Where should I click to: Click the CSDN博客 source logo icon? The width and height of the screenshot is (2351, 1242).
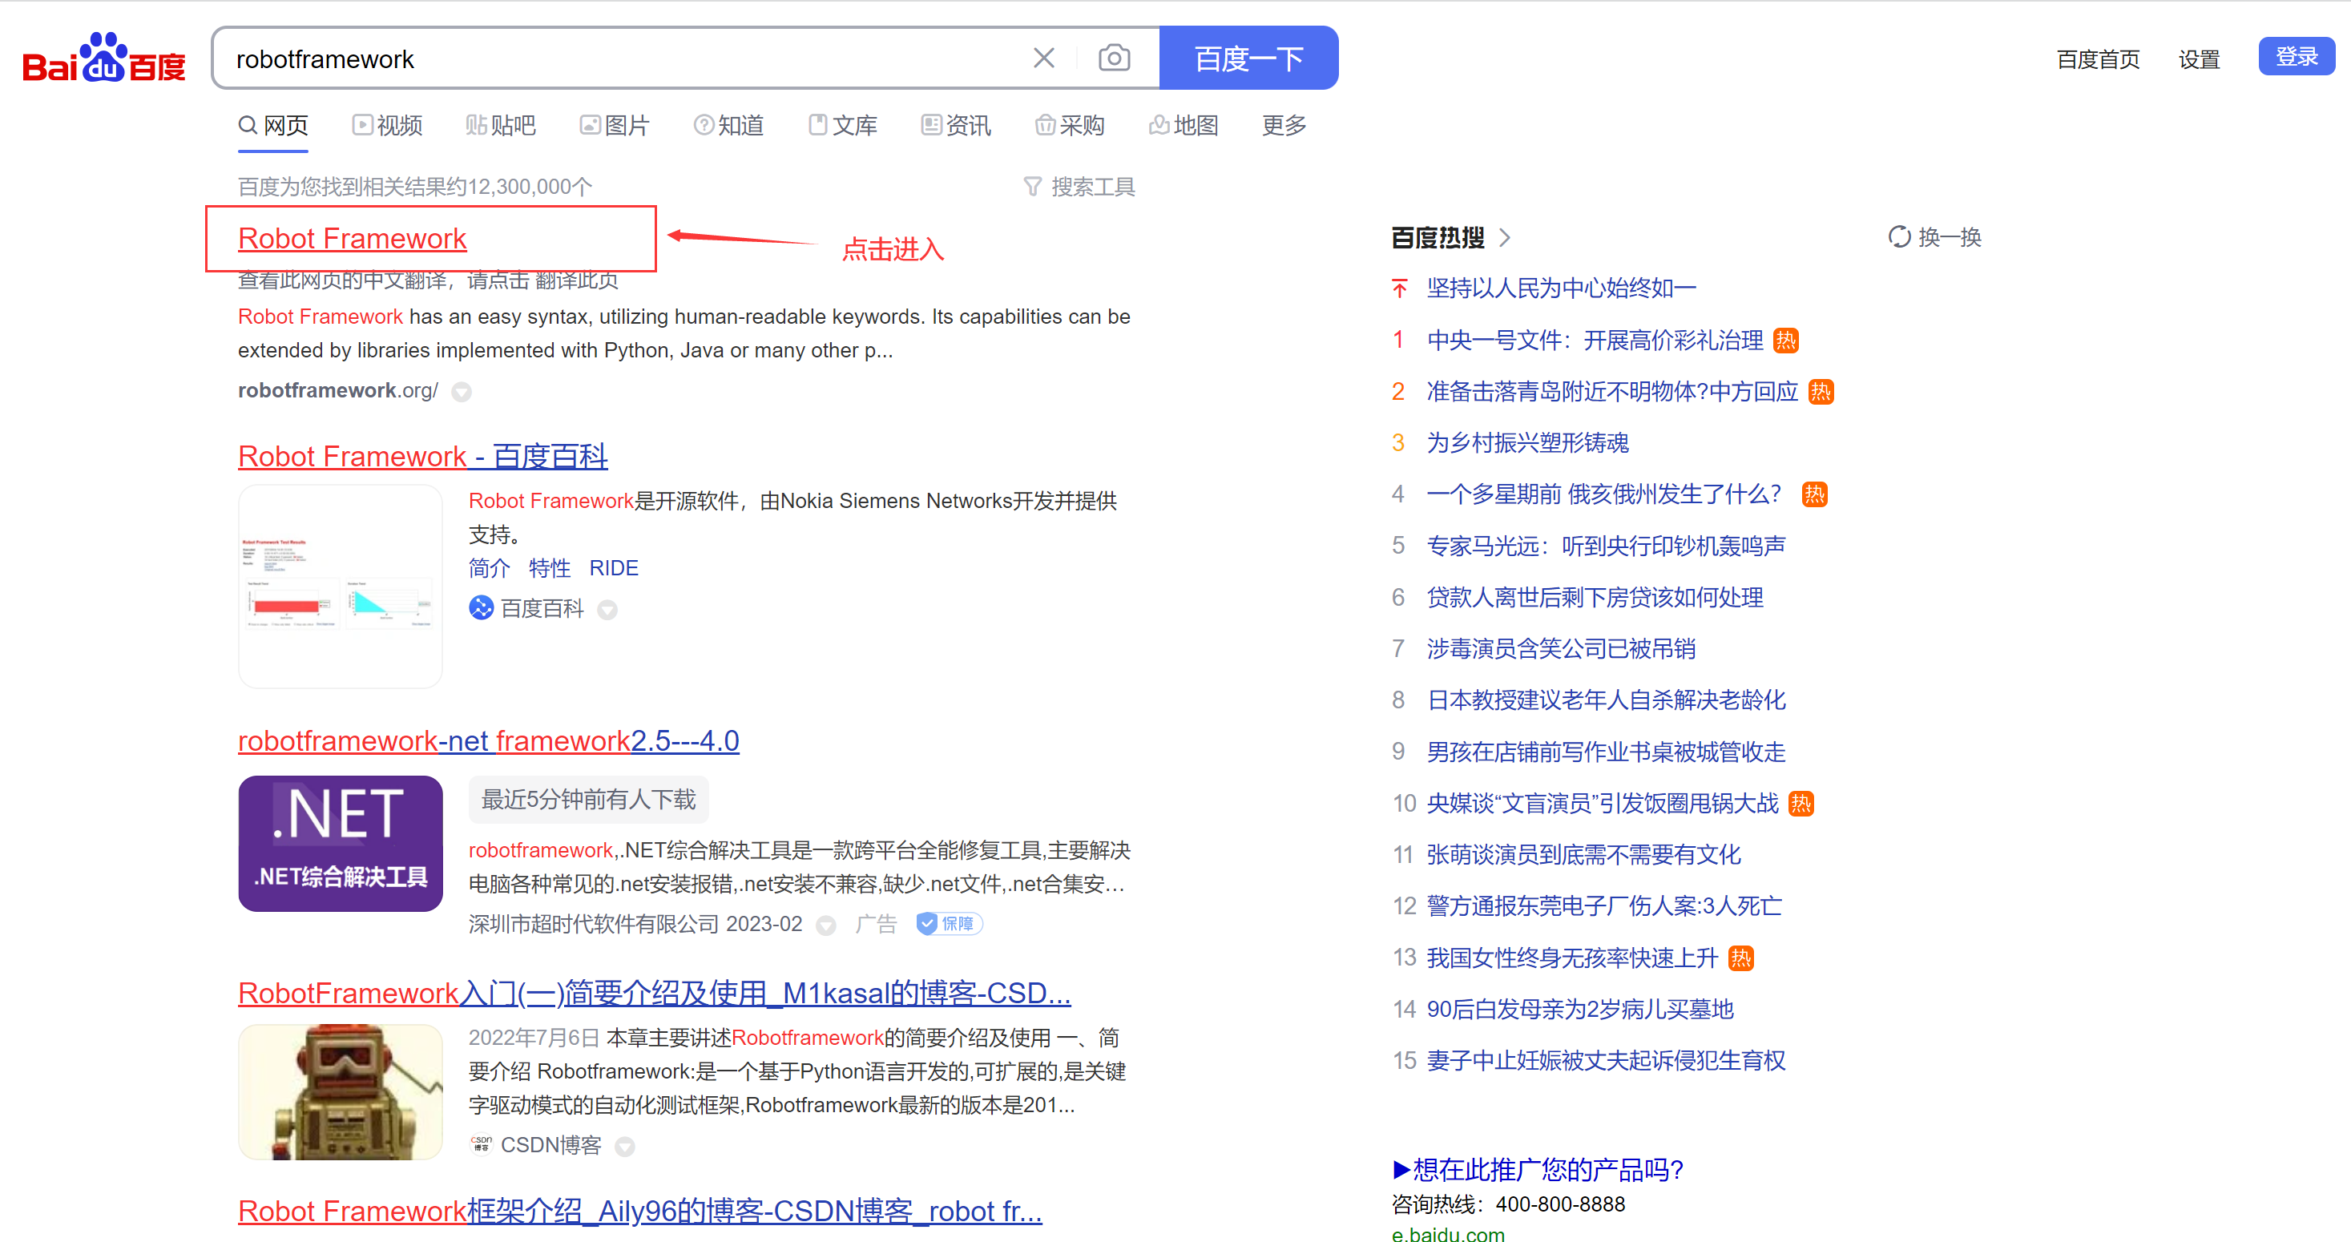[481, 1144]
